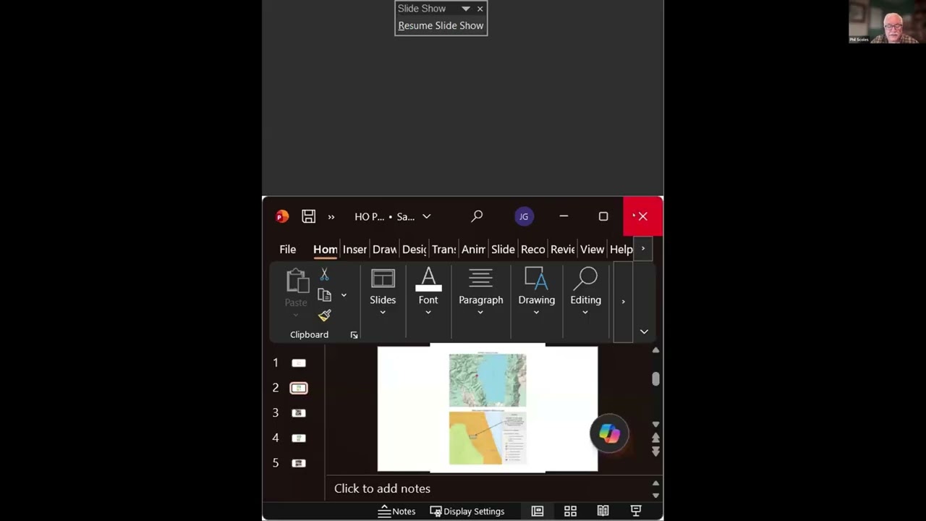
Task: Click the Paste button
Action: tap(296, 293)
